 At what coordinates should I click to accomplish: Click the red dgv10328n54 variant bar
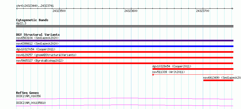[x=193, y=69]
